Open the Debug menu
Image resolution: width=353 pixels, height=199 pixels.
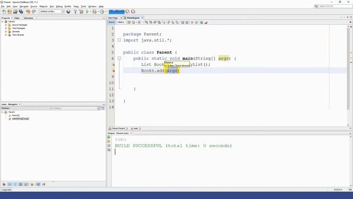tap(59, 7)
